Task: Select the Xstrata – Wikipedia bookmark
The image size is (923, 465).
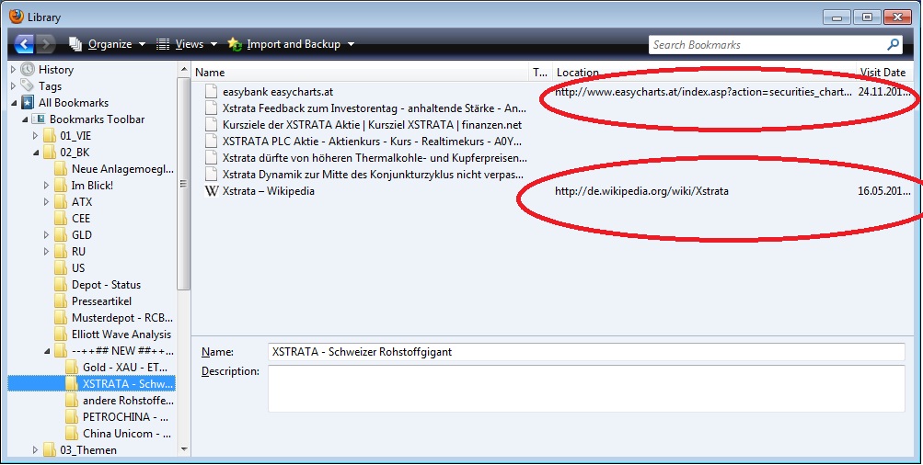Action: pyautogui.click(x=269, y=191)
